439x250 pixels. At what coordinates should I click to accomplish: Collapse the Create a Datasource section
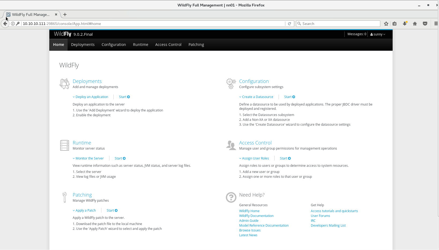[x=256, y=97]
